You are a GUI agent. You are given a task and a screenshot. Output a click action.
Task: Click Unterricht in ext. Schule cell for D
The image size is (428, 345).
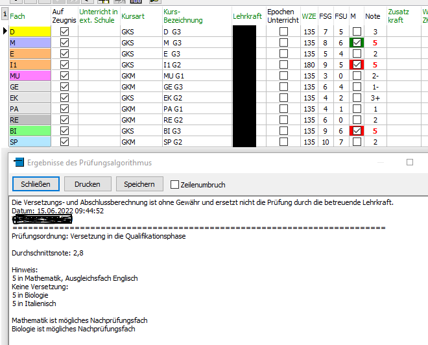pos(99,32)
